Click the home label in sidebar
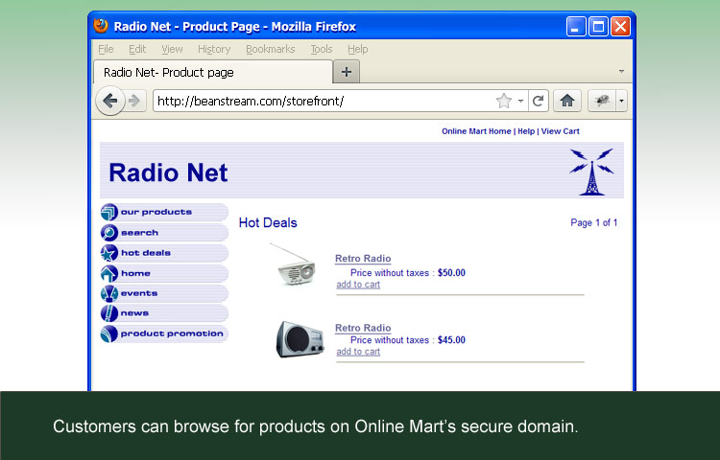Image resolution: width=720 pixels, height=460 pixels. click(x=135, y=273)
